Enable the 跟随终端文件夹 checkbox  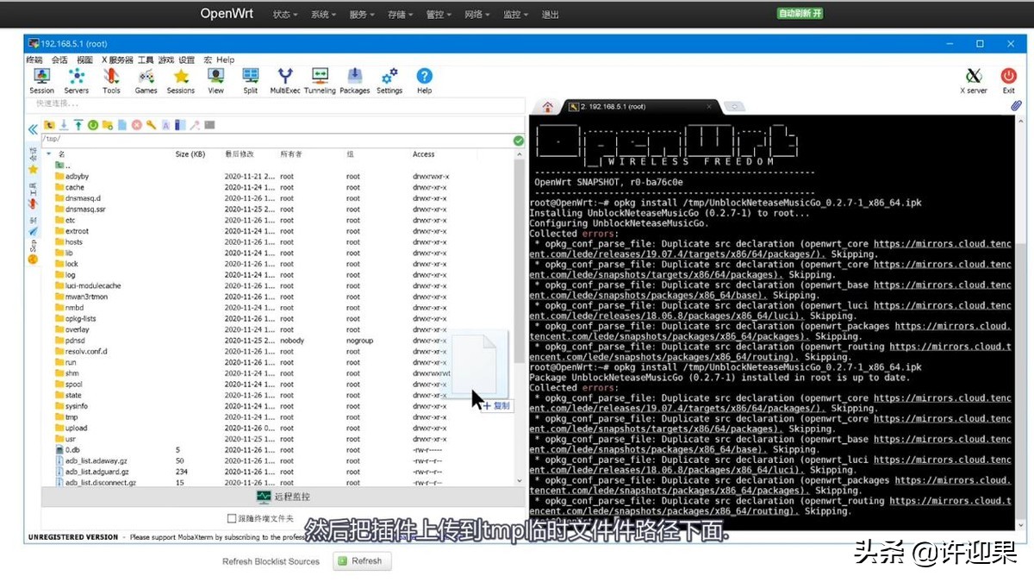(231, 518)
